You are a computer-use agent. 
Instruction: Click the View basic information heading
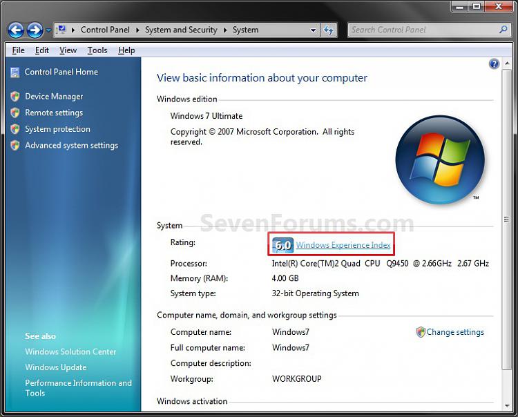(x=262, y=78)
